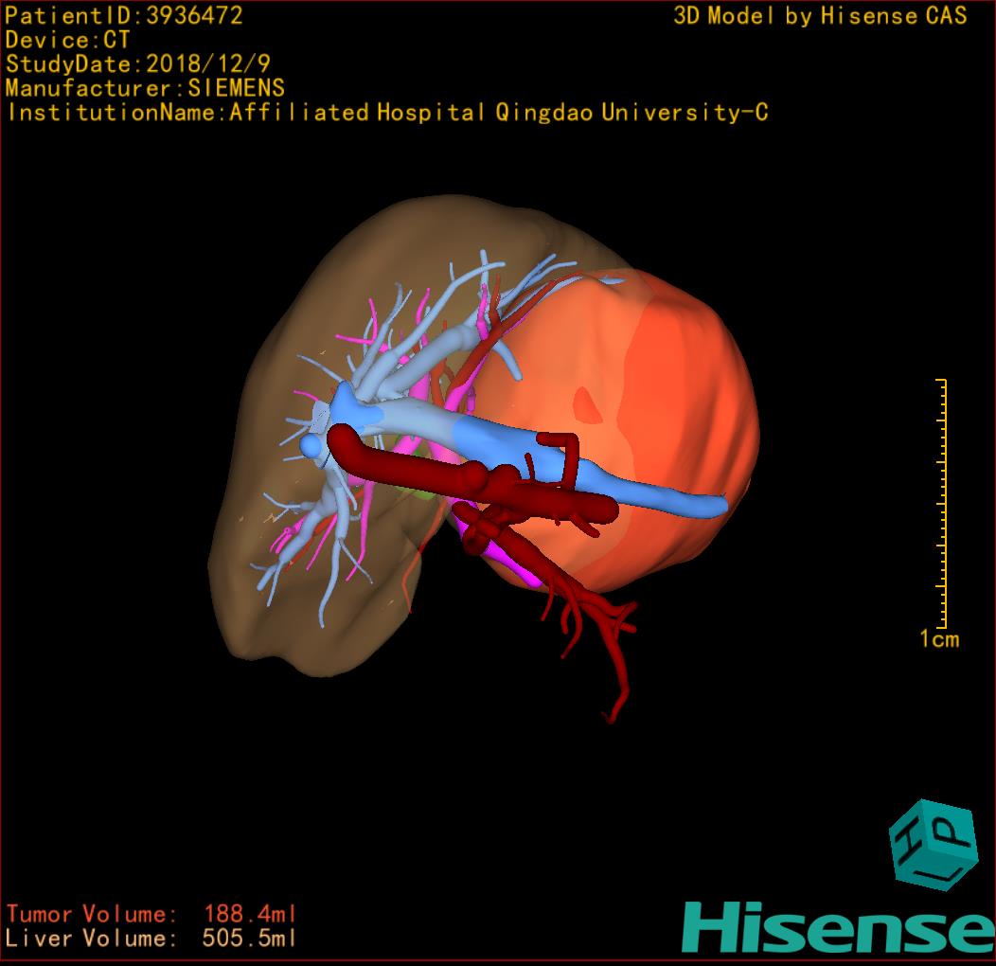Select the small green structure behind the red vessel
Viewport: 996px width, 966px height.
(424, 492)
